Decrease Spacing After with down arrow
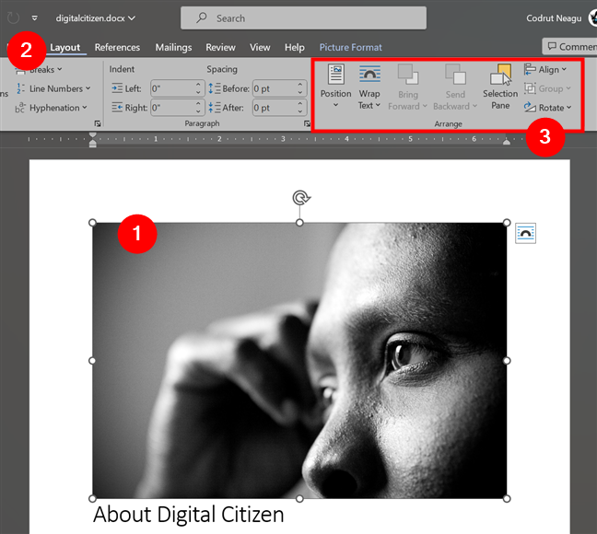 pos(300,111)
